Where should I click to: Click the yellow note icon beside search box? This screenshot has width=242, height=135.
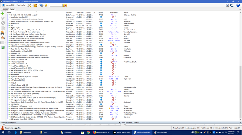coord(65,5)
